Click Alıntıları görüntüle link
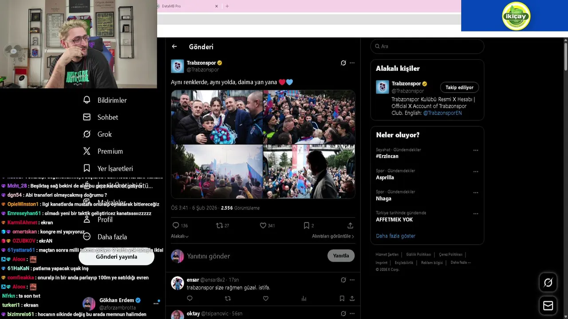Viewport: 568px width, 319px height. click(x=333, y=236)
